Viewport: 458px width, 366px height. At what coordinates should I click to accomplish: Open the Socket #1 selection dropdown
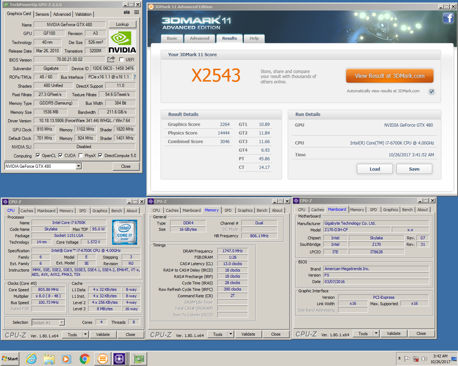pyautogui.click(x=62, y=322)
